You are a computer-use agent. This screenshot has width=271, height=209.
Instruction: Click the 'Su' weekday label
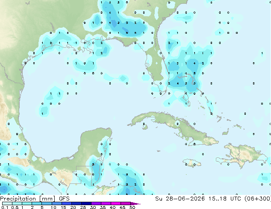click(159, 199)
